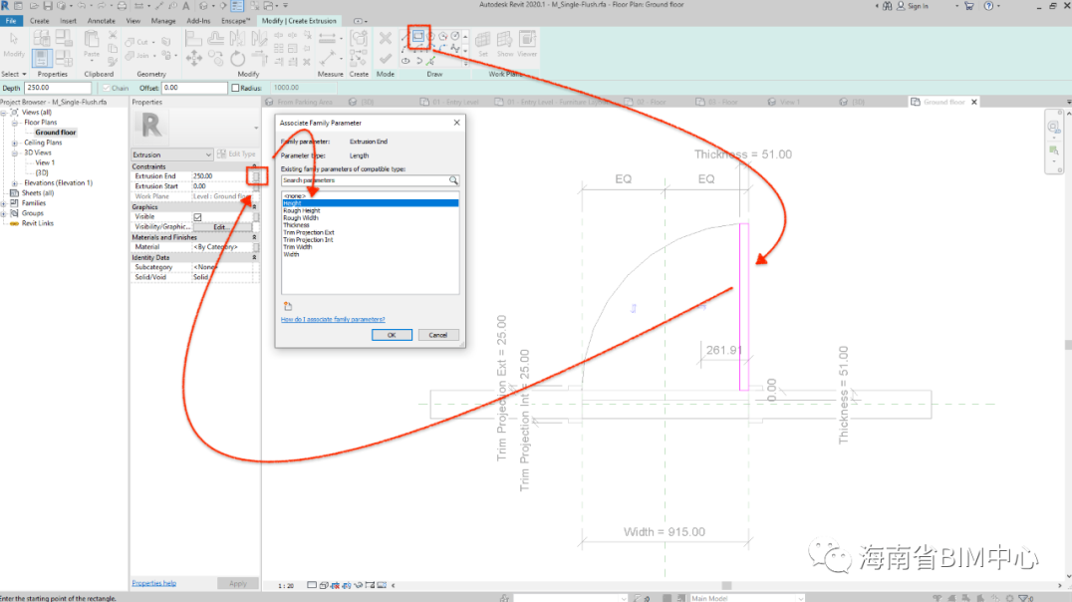Image resolution: width=1072 pixels, height=602 pixels.
Task: Toggle the Chain checkbox
Action: coord(105,88)
